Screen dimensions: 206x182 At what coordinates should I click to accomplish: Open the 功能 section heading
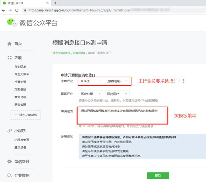pos(18,57)
